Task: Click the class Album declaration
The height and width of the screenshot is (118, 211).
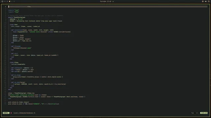Action: [14, 63]
